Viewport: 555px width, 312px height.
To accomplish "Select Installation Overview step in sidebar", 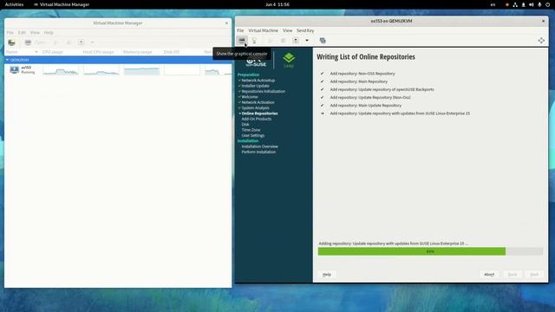I will [259, 146].
